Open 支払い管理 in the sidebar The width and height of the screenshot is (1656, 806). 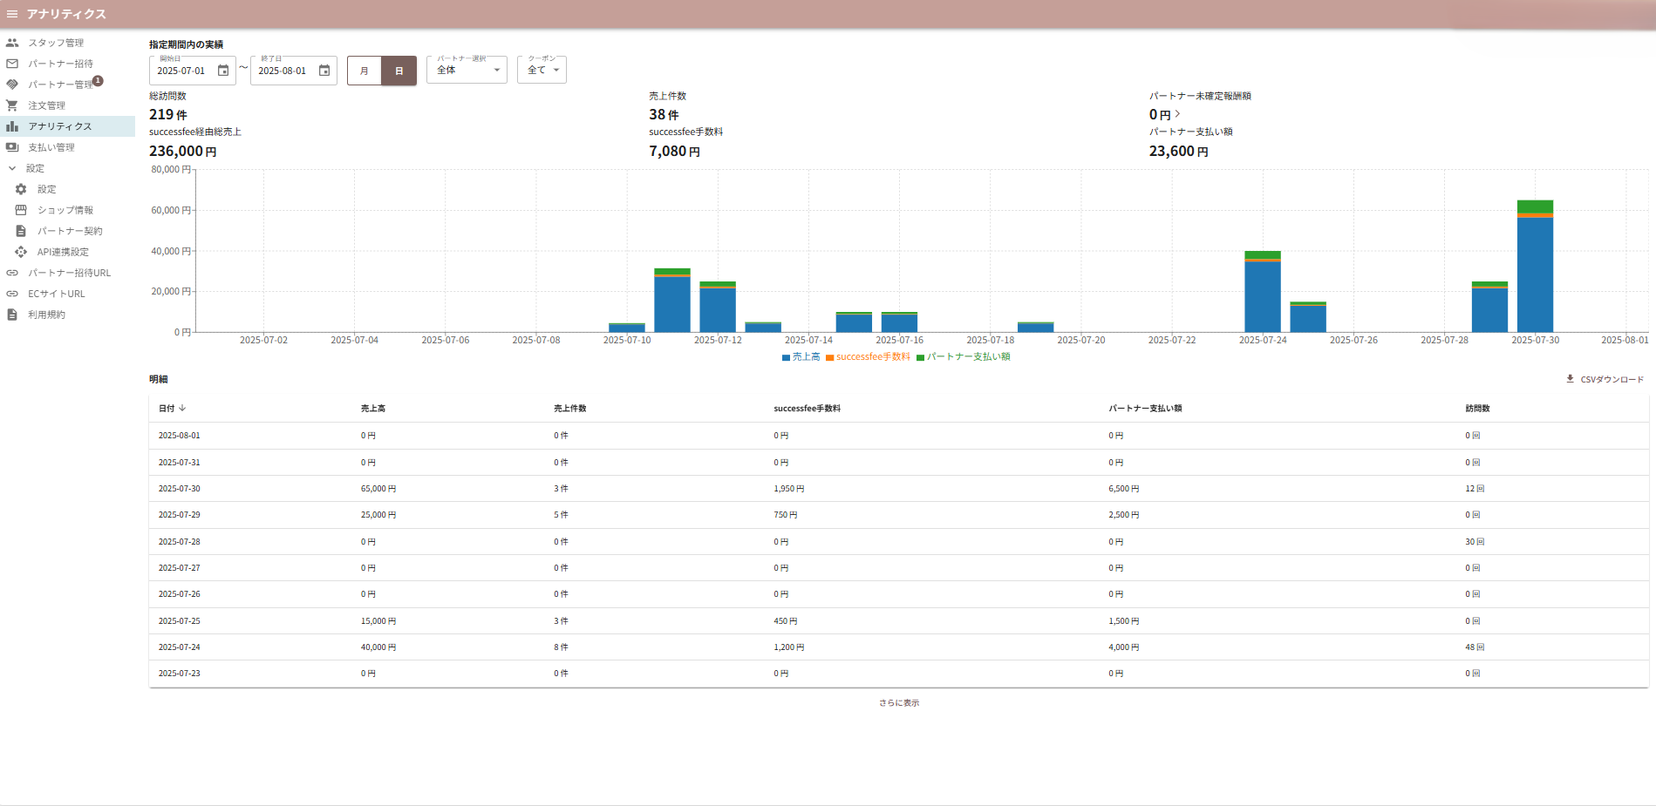[x=51, y=147]
